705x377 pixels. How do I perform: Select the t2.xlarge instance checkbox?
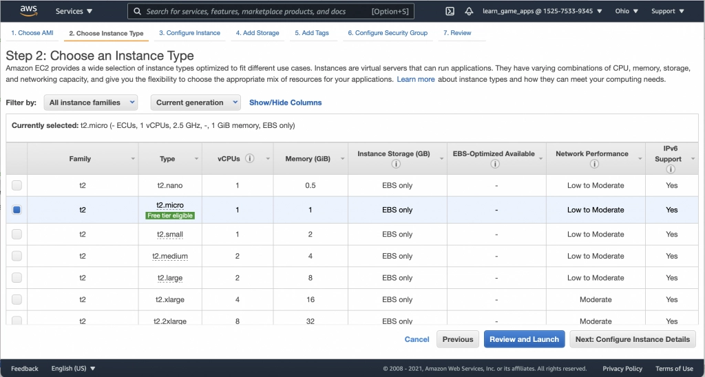click(17, 299)
